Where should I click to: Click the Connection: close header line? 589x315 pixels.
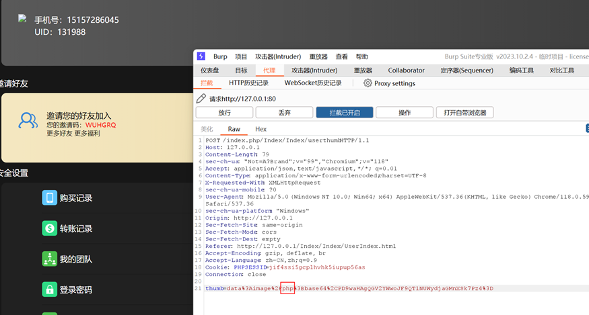235,275
